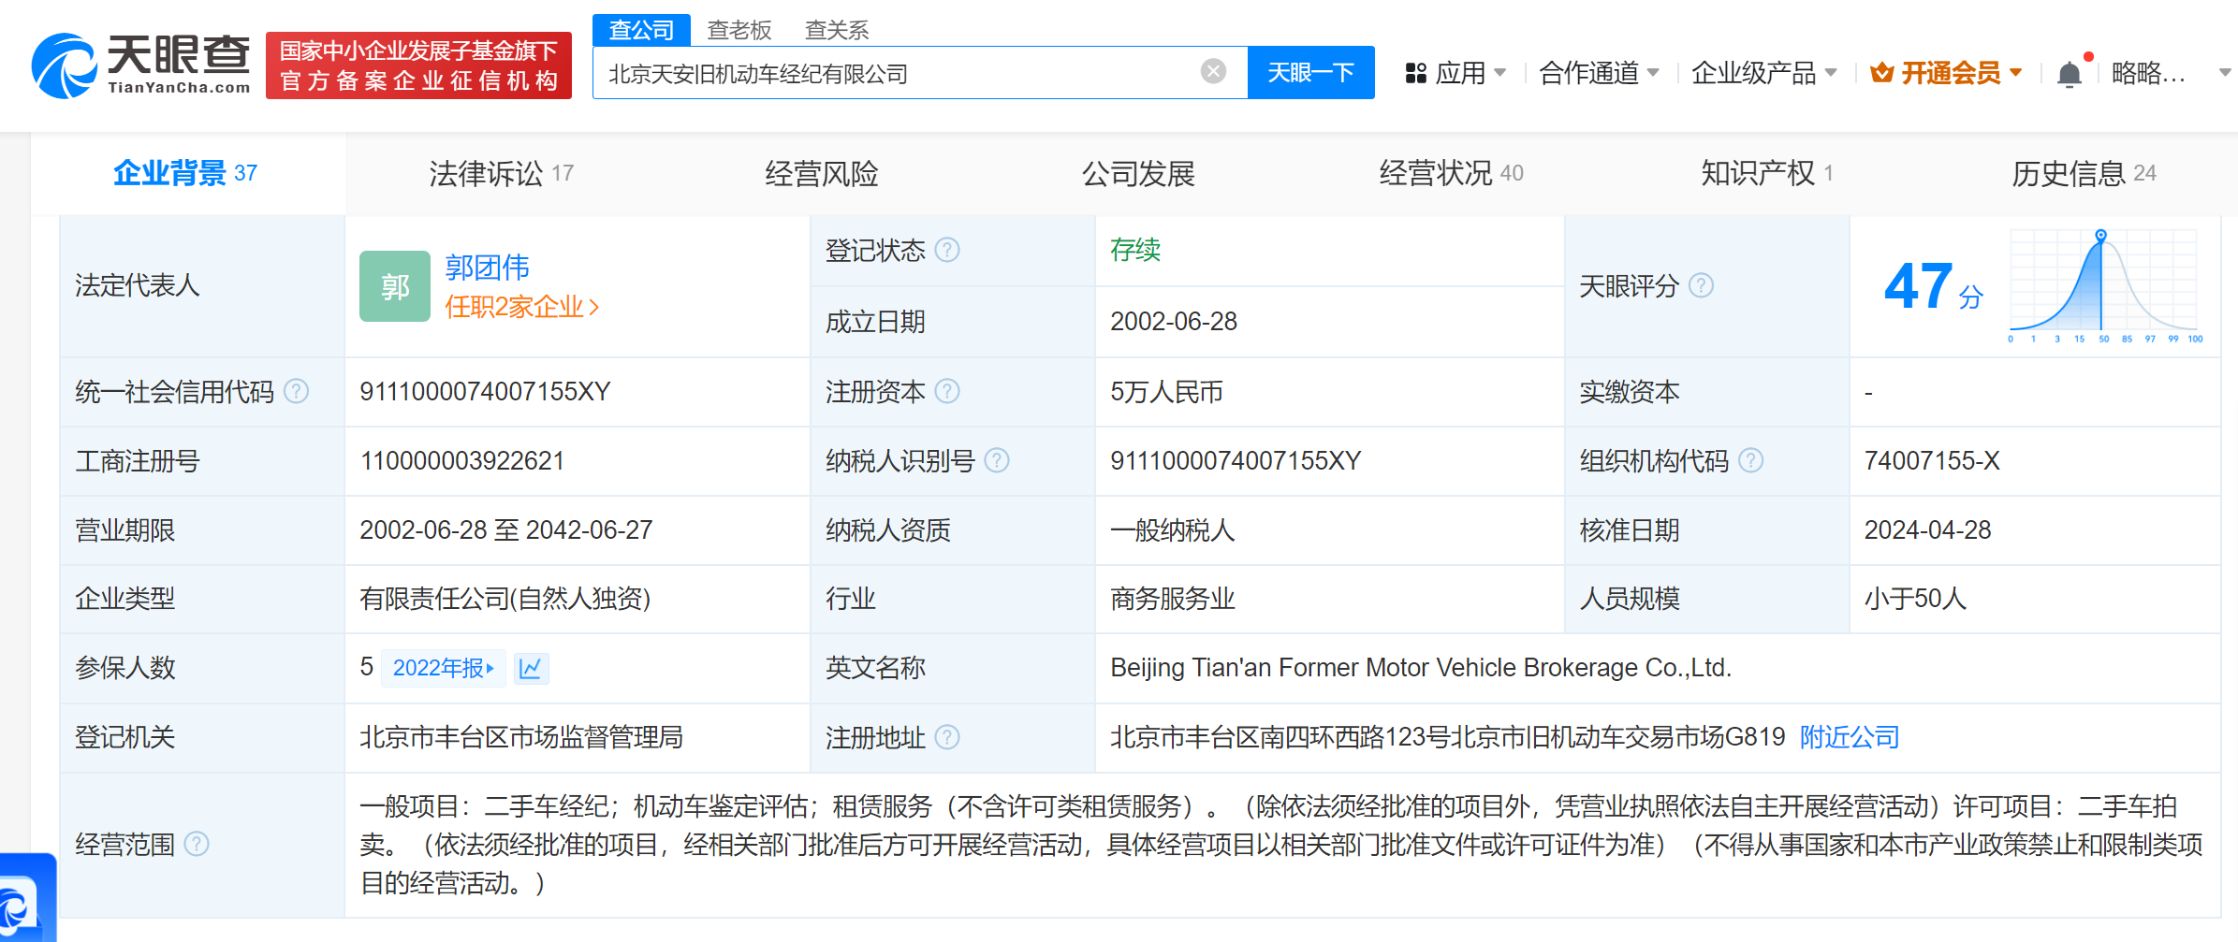Click help icon next to 天眼评分
Viewport: 2238px width, 942px height.
pyautogui.click(x=1701, y=285)
